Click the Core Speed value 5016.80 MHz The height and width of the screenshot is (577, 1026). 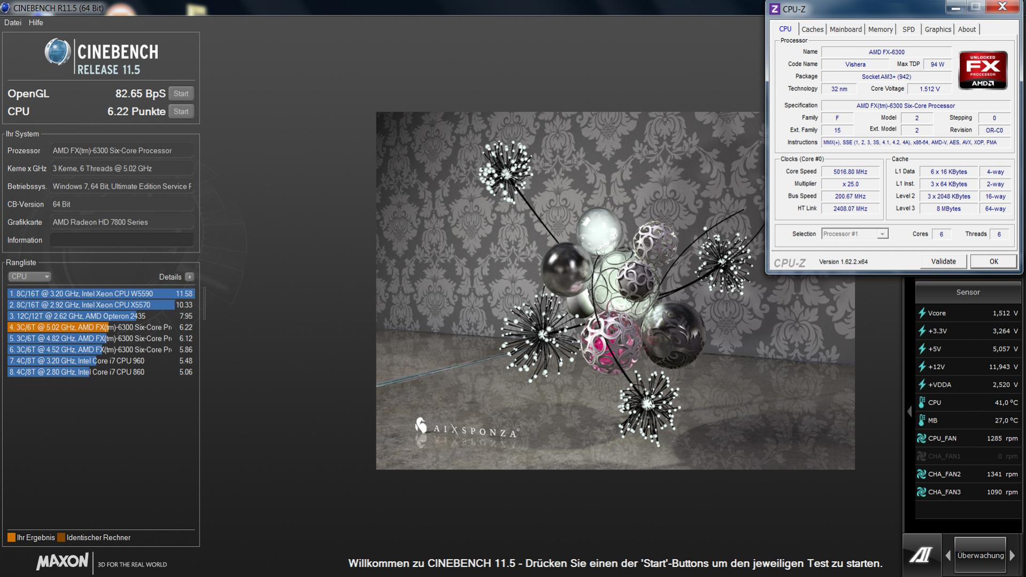pyautogui.click(x=850, y=172)
